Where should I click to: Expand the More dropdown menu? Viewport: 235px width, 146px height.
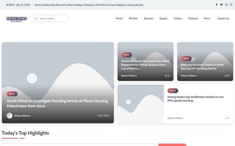208,18
